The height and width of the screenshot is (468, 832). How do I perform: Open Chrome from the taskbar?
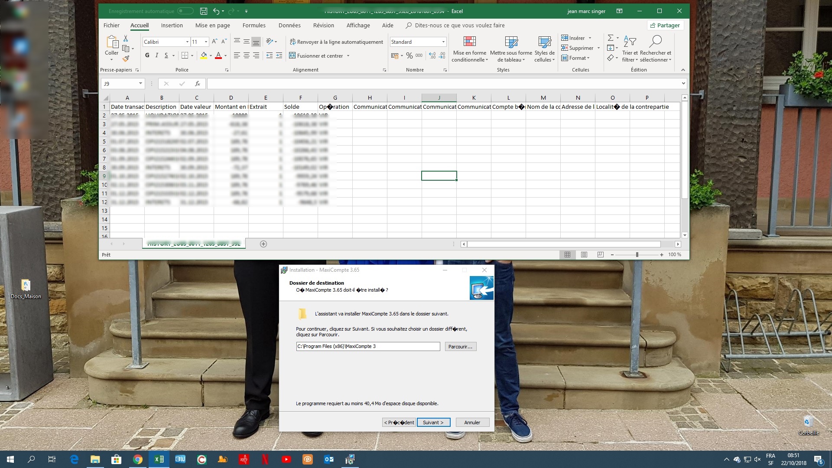[138, 459]
